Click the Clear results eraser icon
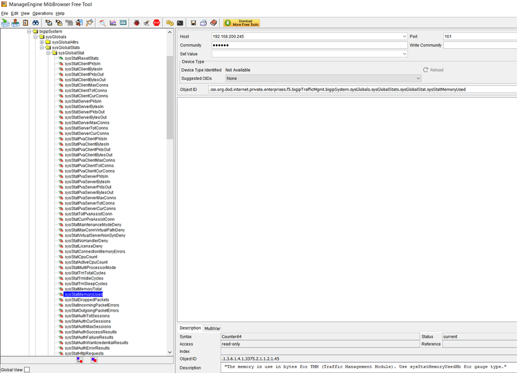 pyautogui.click(x=147, y=23)
